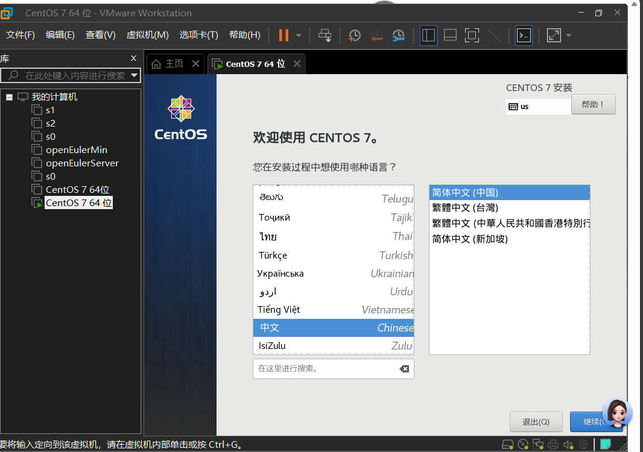Click the hard disk status icon

pyautogui.click(x=508, y=445)
